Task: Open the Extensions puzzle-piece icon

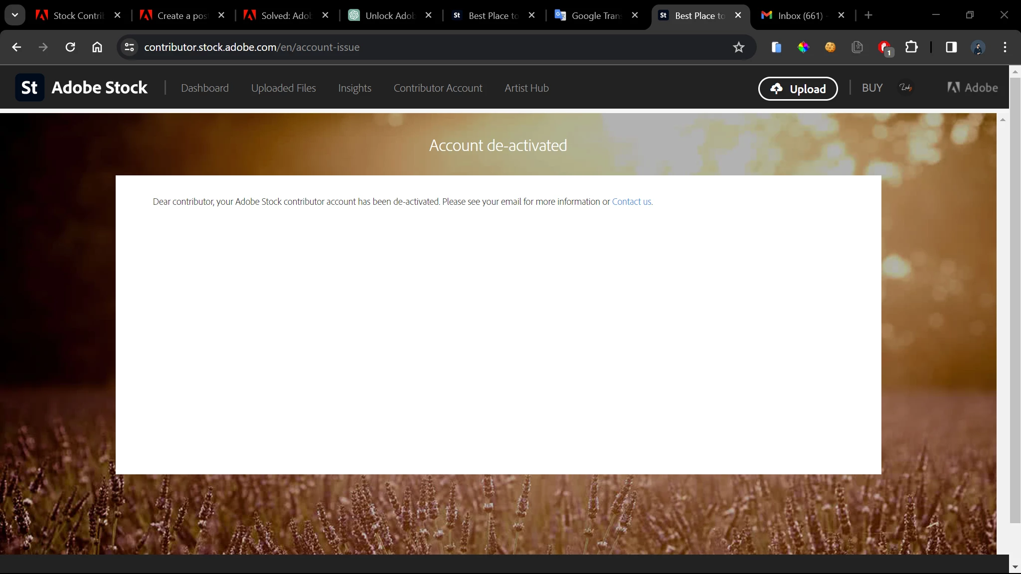Action: (x=911, y=47)
